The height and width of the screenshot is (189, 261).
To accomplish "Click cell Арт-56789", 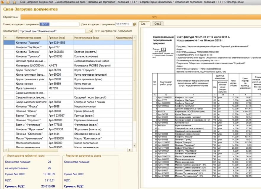I will click(60, 70).
